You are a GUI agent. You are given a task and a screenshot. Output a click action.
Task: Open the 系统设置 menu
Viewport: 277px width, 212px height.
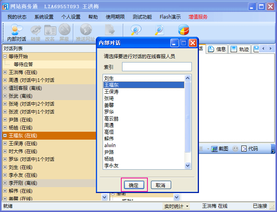pyautogui.click(x=44, y=17)
